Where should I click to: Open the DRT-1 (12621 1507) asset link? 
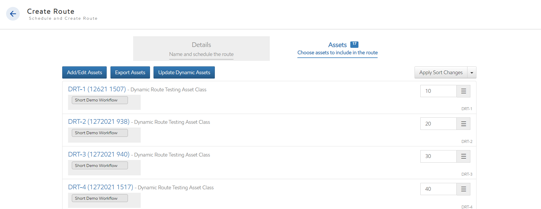tap(97, 89)
